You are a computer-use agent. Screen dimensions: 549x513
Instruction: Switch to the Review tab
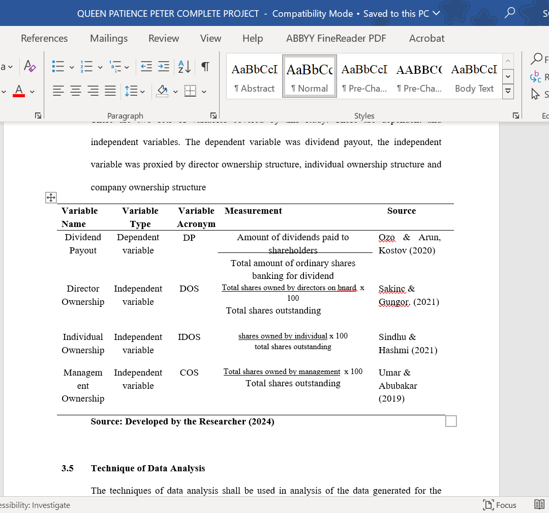[x=164, y=38]
